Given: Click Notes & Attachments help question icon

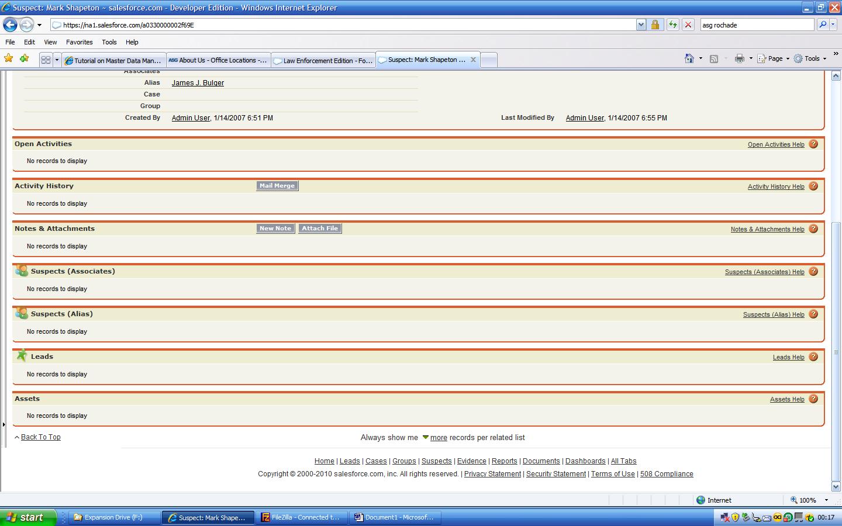Looking at the screenshot, I should coord(813,229).
